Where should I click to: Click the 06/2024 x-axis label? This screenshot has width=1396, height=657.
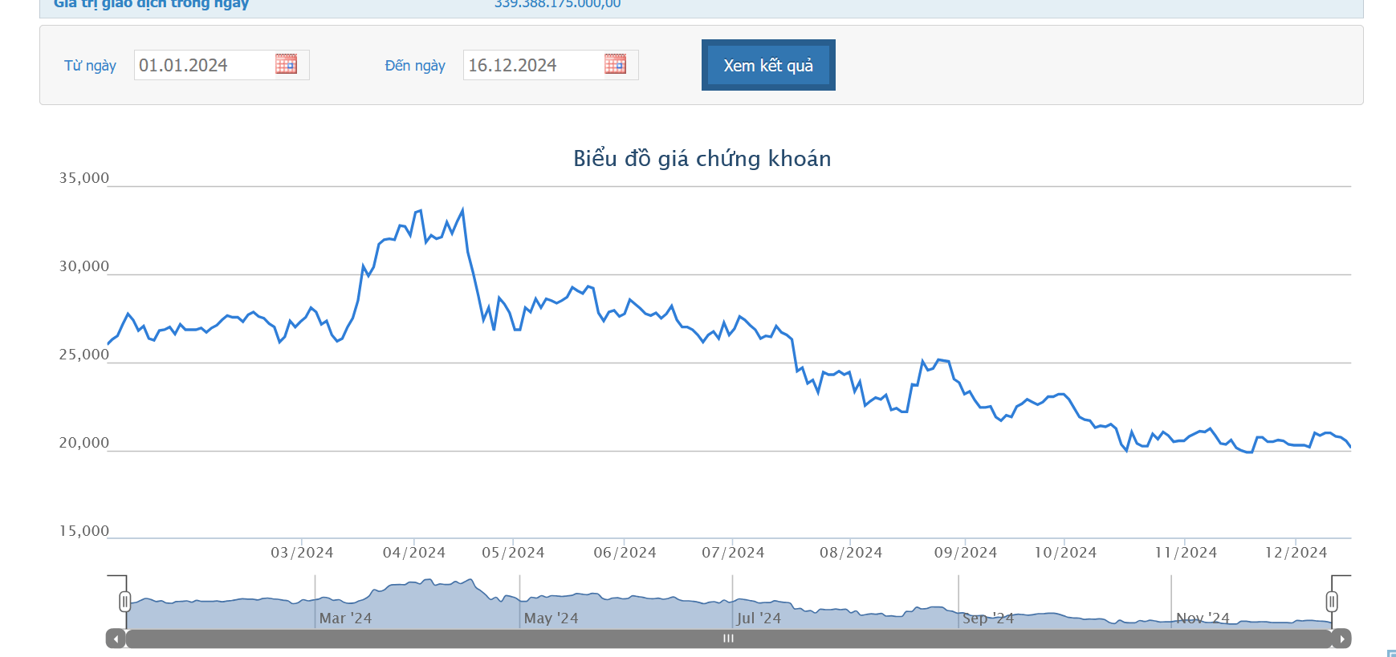coord(625,553)
